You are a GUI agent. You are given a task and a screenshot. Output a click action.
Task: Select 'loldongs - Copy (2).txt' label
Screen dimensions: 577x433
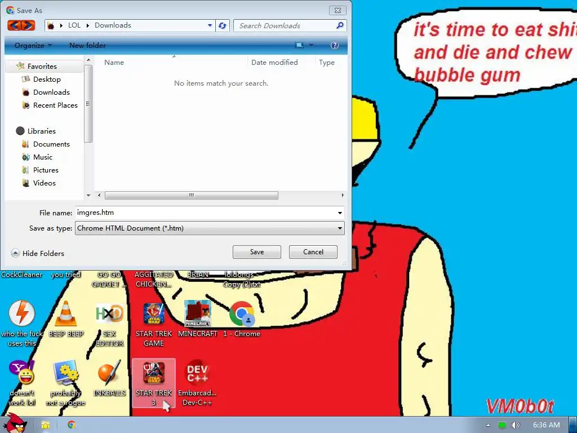(x=241, y=280)
